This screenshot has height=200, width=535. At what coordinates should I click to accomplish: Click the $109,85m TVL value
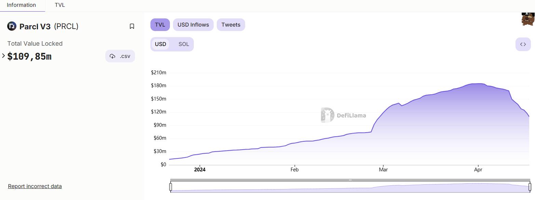point(29,57)
